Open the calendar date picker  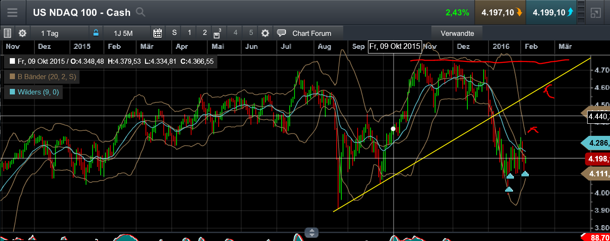point(158,33)
